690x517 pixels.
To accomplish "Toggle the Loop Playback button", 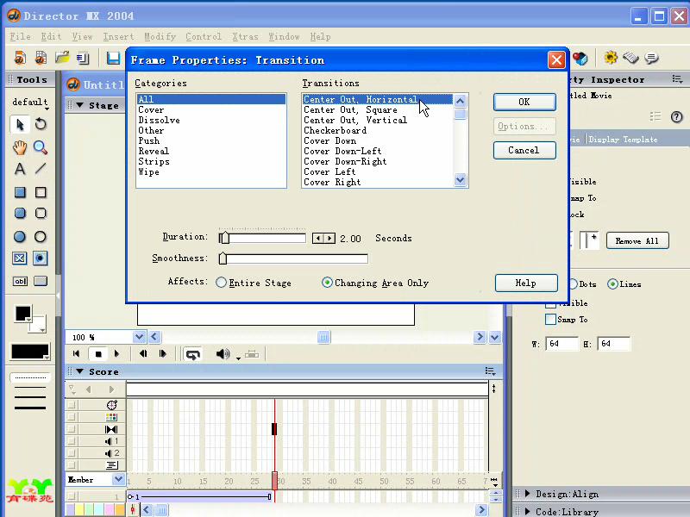I will point(193,354).
